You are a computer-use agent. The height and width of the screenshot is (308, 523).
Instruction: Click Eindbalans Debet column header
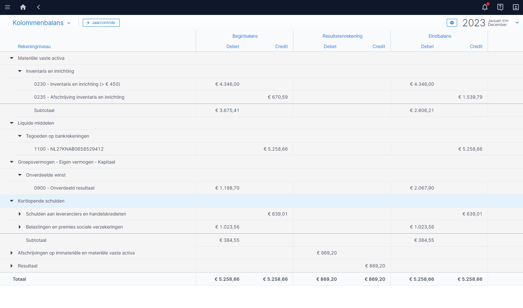pyautogui.click(x=427, y=46)
